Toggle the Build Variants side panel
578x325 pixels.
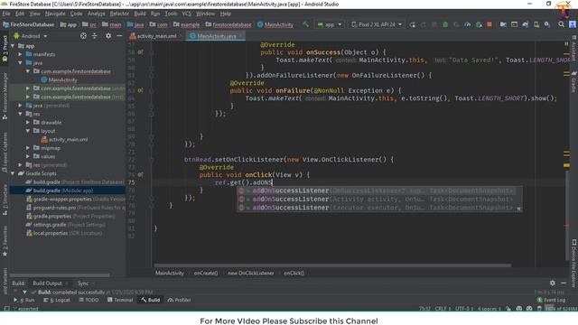pos(5,282)
